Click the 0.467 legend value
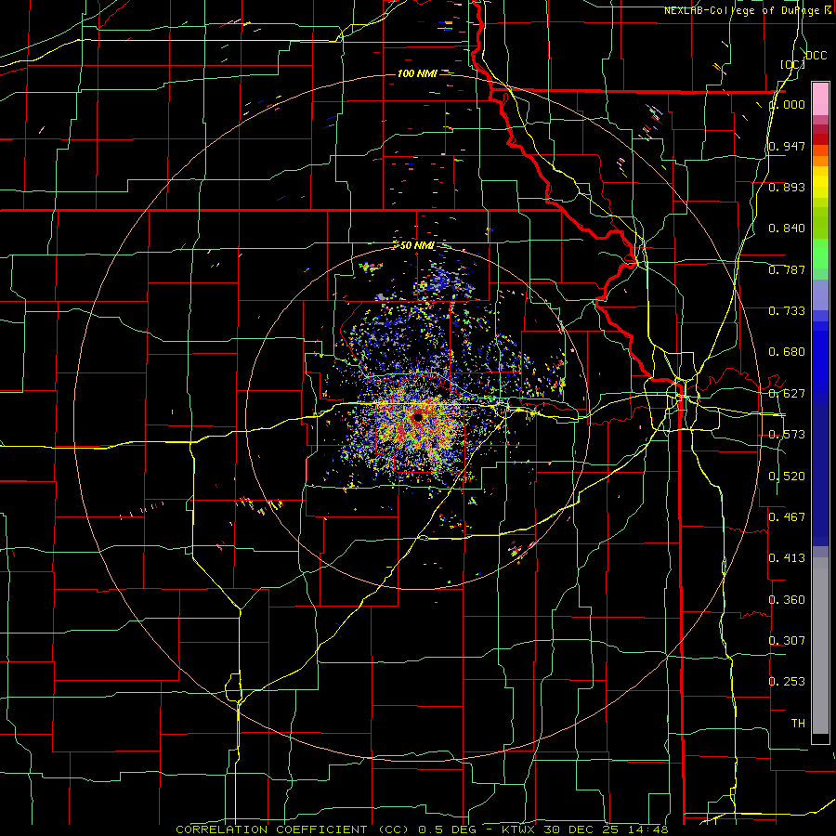This screenshot has height=836, width=836. pyautogui.click(x=787, y=516)
